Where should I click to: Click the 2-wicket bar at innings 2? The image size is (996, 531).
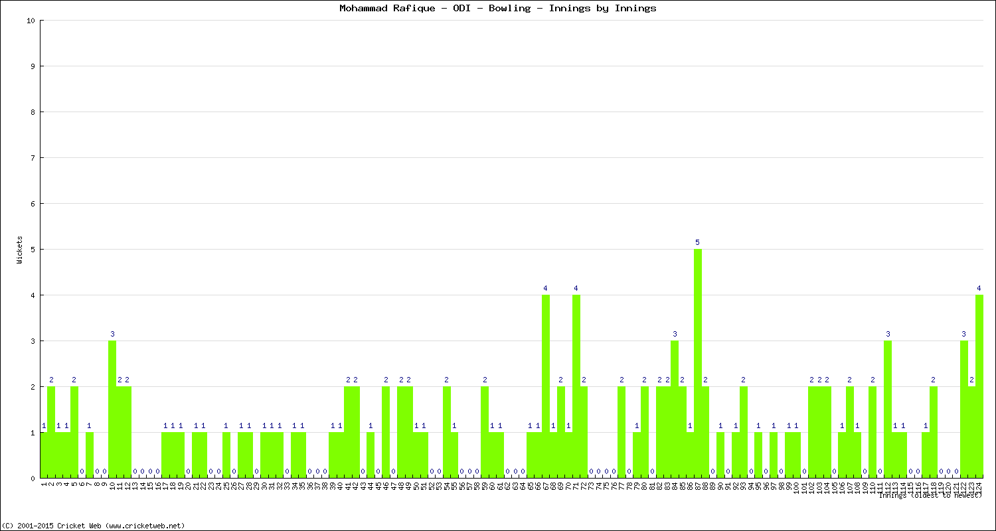tap(51, 432)
